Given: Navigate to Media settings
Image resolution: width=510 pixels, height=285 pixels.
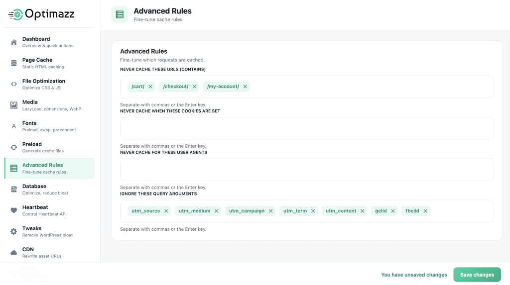Looking at the screenshot, I should pyautogui.click(x=49, y=105).
